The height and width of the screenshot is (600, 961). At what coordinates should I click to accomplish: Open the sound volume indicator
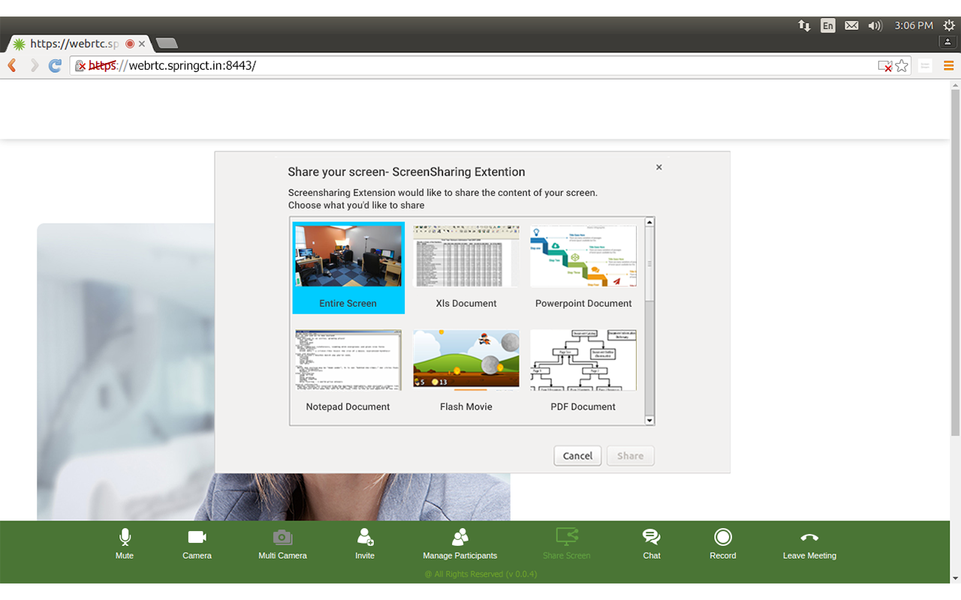tap(875, 25)
